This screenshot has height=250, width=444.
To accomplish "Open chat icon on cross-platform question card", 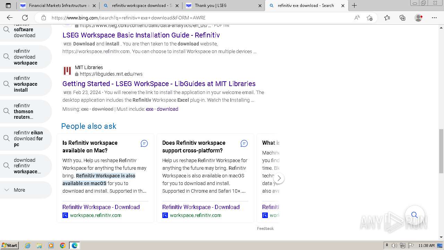I will [244, 143].
